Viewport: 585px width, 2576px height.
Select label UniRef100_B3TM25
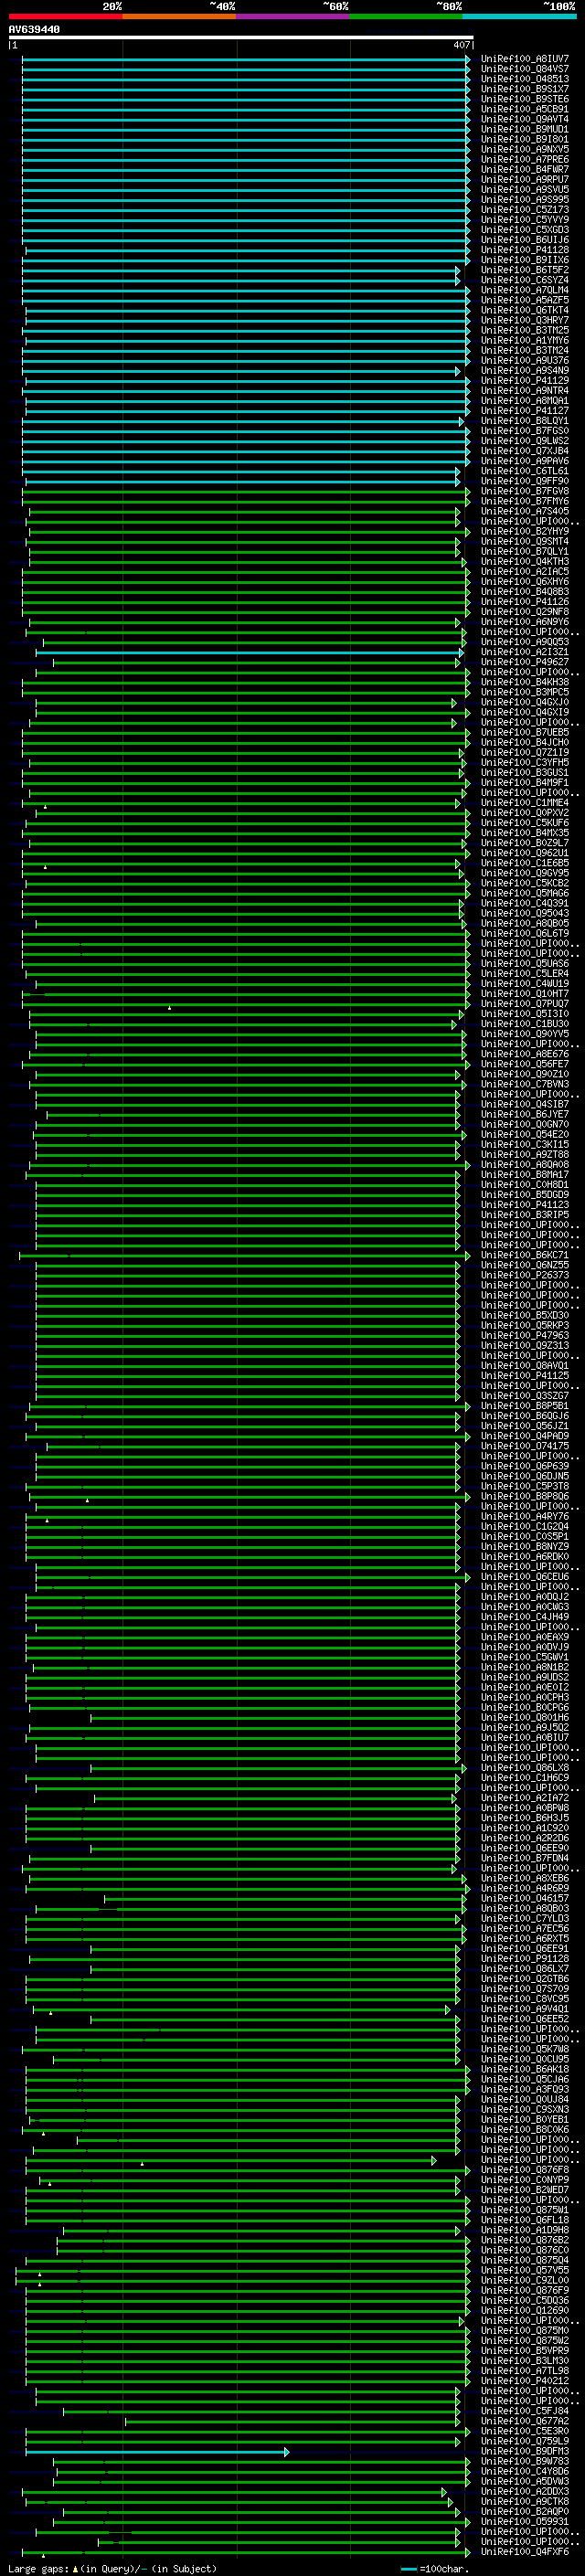pyautogui.click(x=524, y=330)
